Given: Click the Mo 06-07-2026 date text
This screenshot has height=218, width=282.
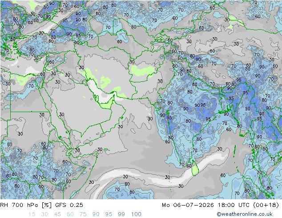Looking at the screenshot, I should point(188,205).
